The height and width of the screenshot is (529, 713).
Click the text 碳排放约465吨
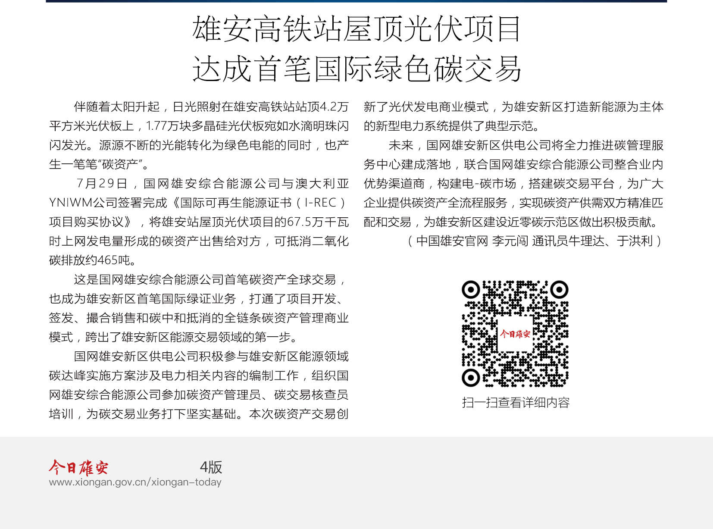coord(89,260)
